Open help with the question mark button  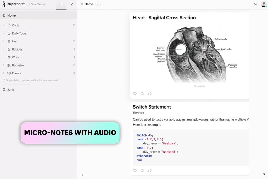[x=264, y=175]
